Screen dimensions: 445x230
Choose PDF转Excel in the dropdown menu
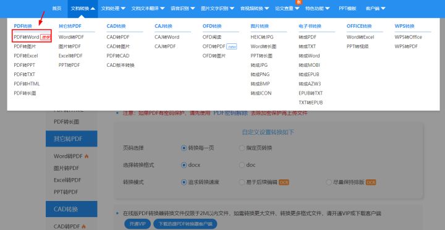pos(26,56)
